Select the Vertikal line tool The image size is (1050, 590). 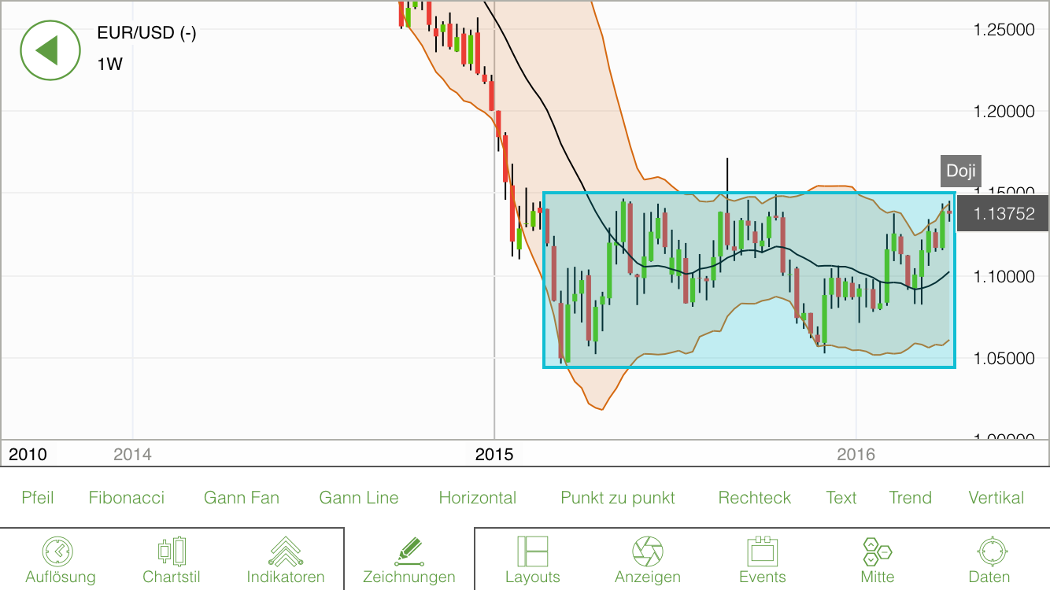pos(996,497)
